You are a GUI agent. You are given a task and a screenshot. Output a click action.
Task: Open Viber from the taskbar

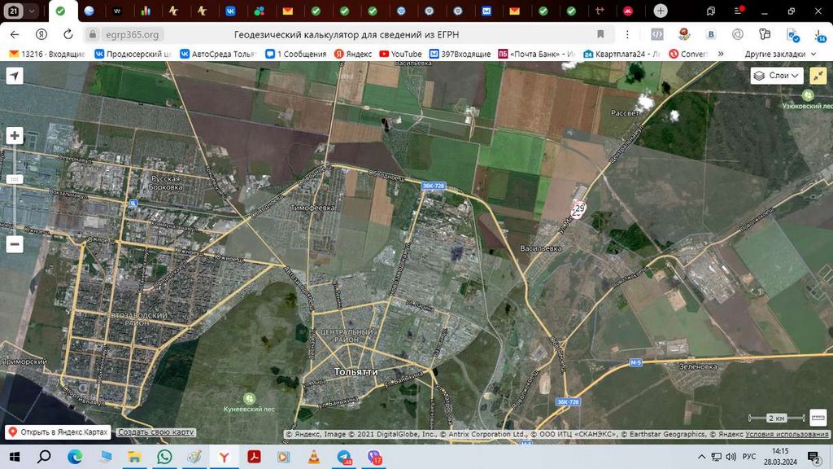[374, 457]
